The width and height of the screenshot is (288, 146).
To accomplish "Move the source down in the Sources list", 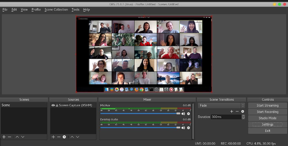I will [x=78, y=137].
